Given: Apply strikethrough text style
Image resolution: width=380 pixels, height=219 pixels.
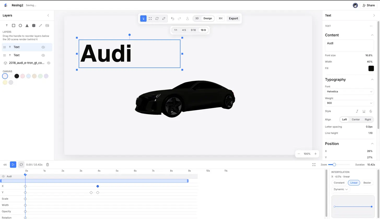Looking at the screenshot, I should click(x=371, y=111).
